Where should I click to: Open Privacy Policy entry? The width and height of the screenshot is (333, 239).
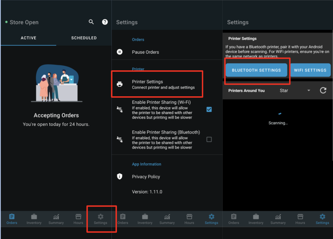coord(167,177)
